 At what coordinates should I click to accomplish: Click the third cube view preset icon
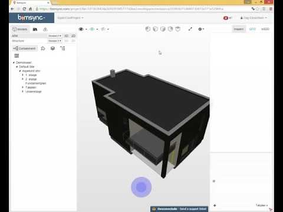(163, 29)
